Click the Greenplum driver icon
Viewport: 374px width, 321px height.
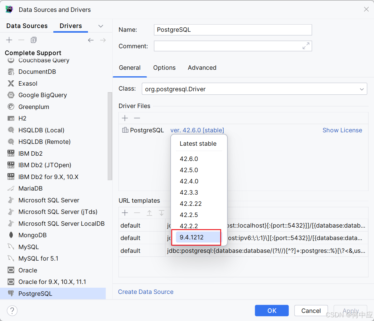pyautogui.click(x=11, y=107)
